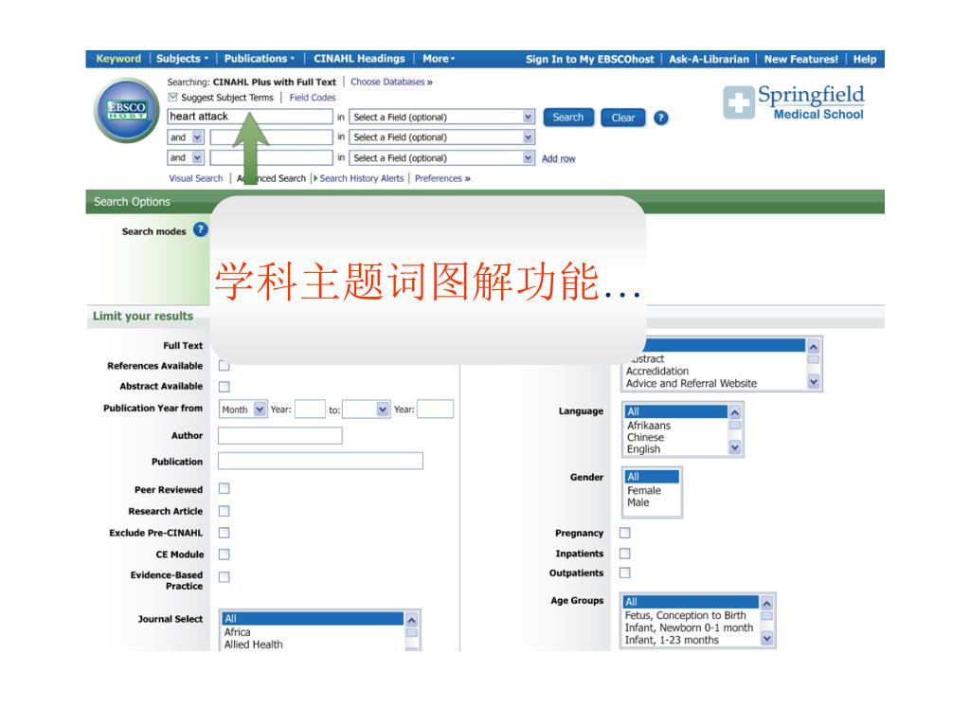Open the 'to:' month dropdown
The width and height of the screenshot is (970, 728).
[367, 409]
